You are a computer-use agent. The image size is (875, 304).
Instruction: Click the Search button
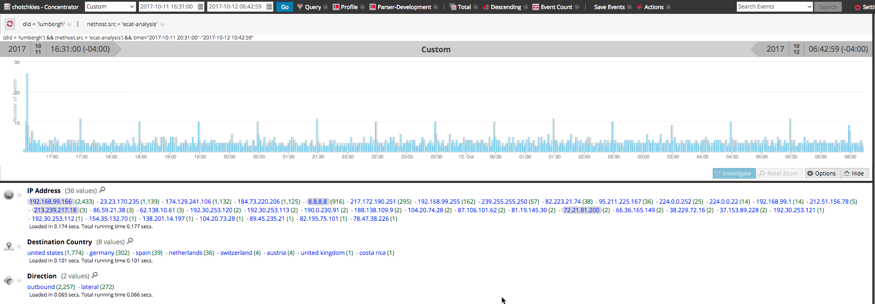(x=827, y=7)
